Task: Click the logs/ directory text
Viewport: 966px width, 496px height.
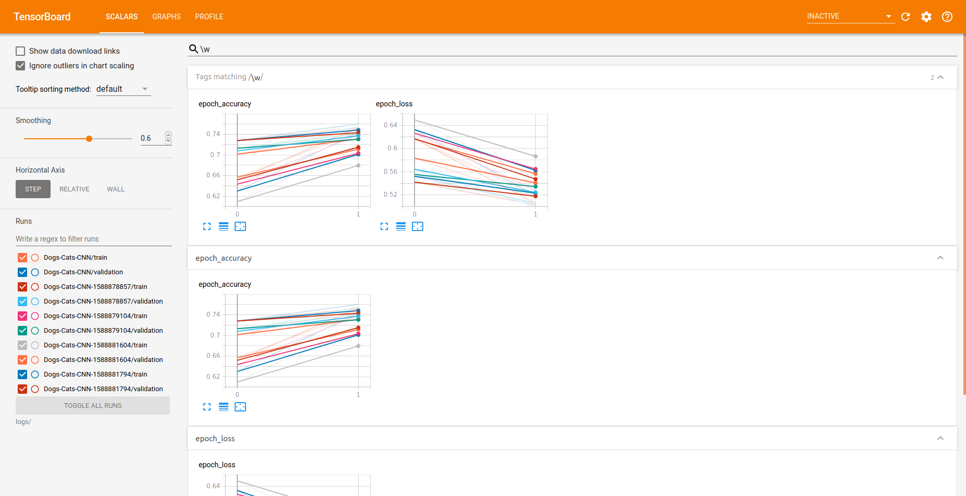Action: coord(23,422)
